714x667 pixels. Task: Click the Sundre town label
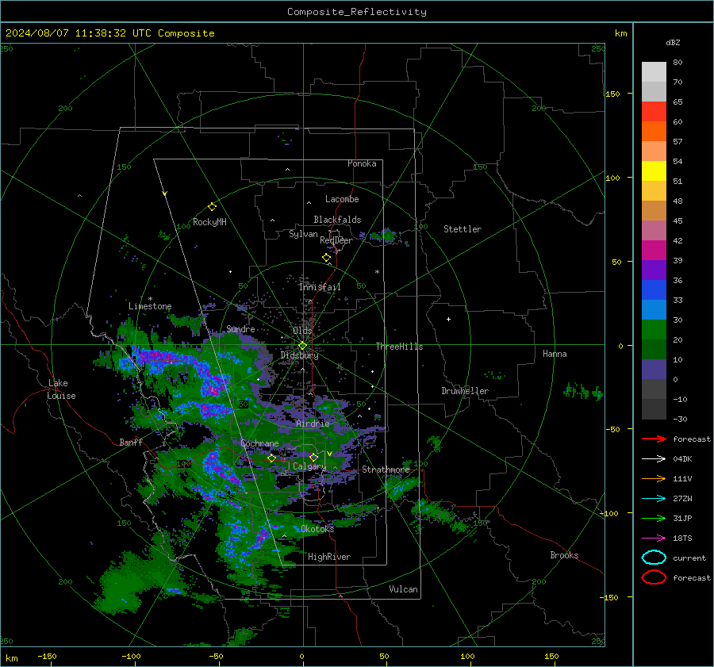coord(240,328)
